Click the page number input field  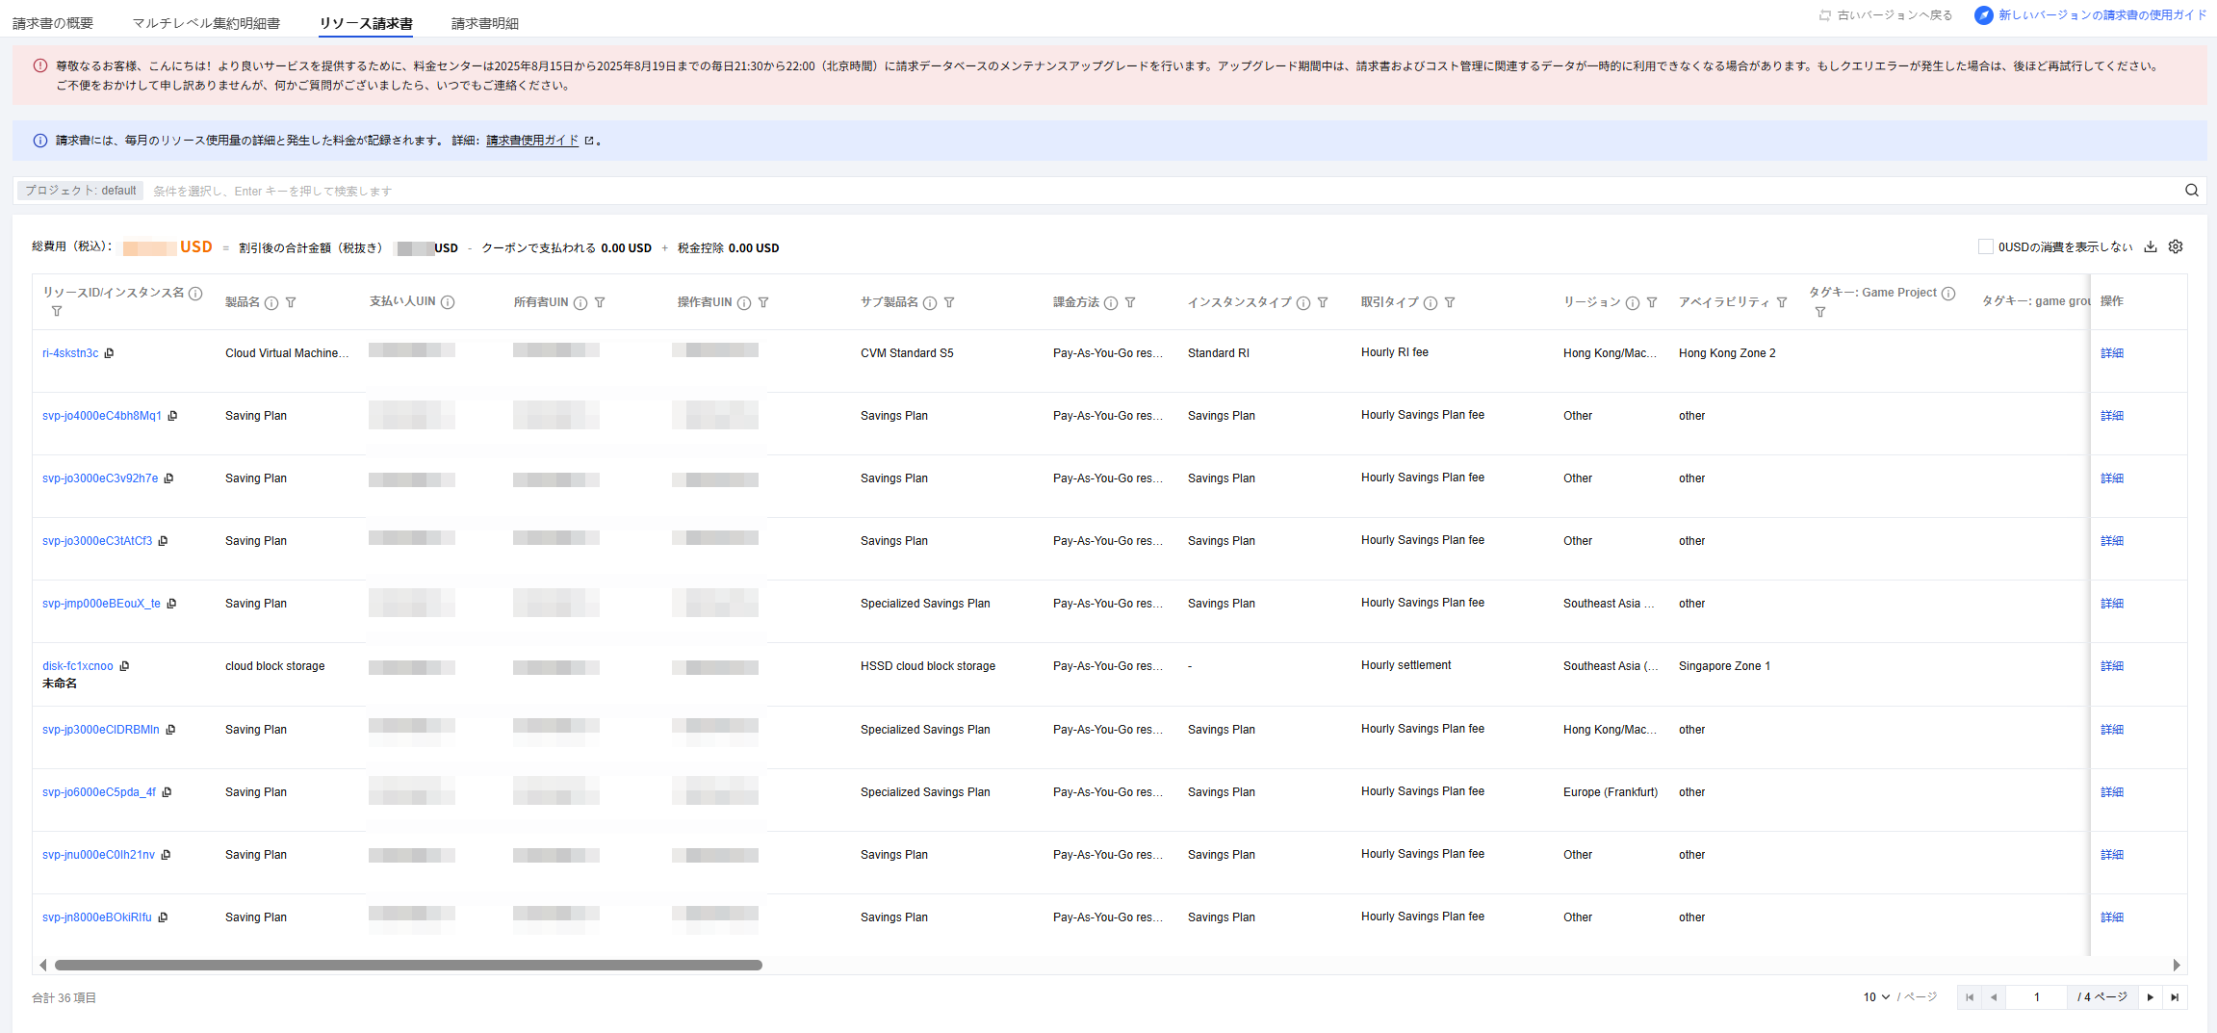[x=2036, y=997]
